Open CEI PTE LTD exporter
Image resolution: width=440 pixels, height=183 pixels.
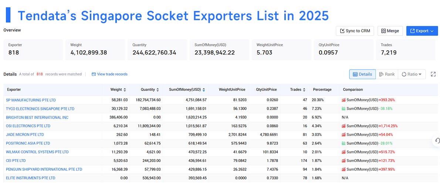point(16,161)
